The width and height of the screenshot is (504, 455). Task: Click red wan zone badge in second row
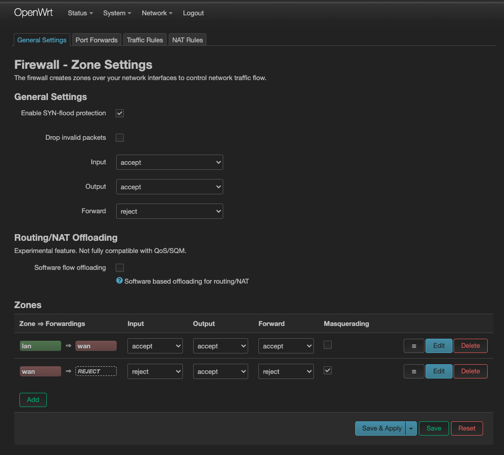click(40, 371)
